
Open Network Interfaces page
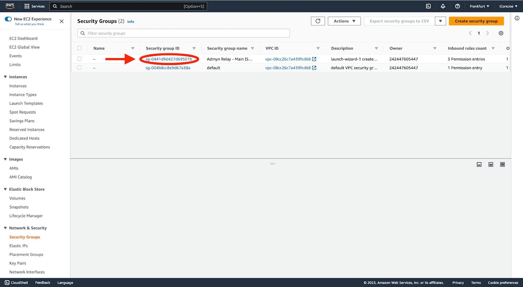click(27, 272)
